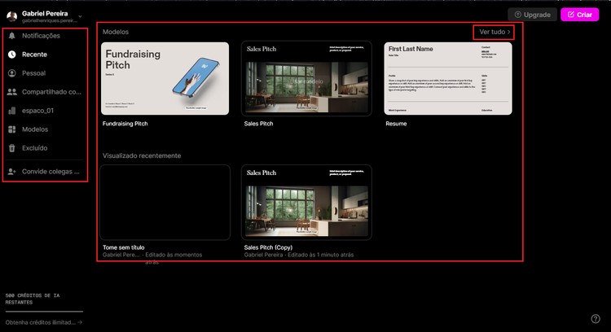
Task: Open Sales Pitch template thumbnail
Action: [306, 78]
